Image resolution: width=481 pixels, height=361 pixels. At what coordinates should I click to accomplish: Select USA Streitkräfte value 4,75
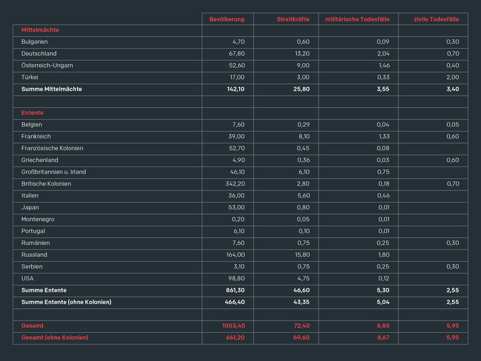[x=304, y=279]
